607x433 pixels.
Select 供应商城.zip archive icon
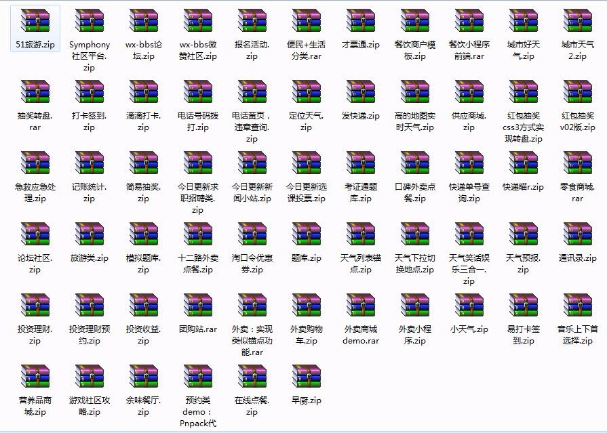[469, 91]
